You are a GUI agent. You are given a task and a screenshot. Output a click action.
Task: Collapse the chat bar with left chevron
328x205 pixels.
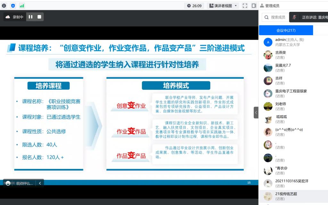tap(40, 183)
